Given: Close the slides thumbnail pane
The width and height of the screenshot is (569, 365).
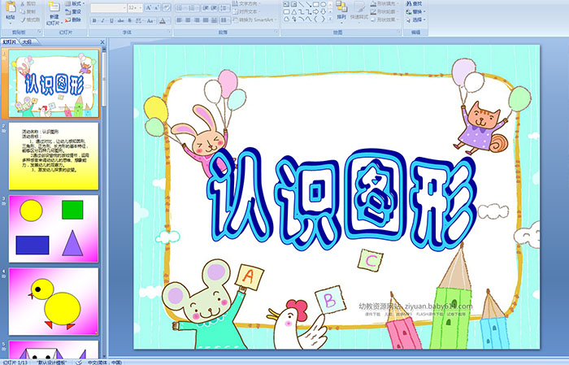Looking at the screenshot, I should click(x=102, y=42).
